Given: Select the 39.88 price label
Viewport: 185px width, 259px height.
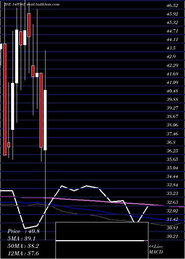Looking at the screenshot, I should coord(172,99).
